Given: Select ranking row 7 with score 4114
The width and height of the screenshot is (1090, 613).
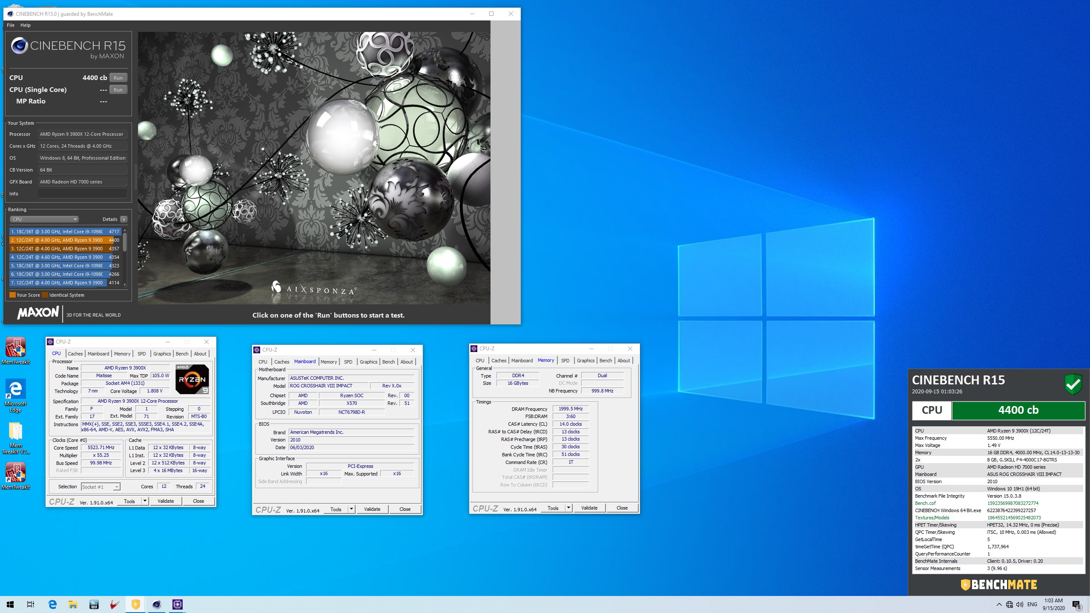Looking at the screenshot, I should pos(66,283).
